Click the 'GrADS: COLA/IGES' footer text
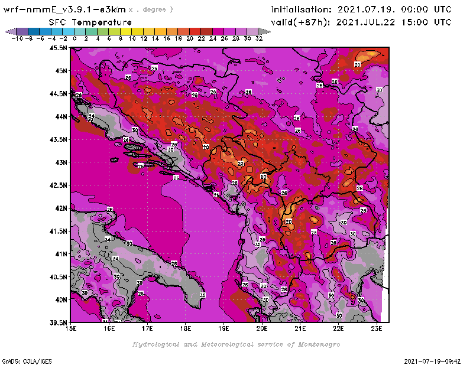 [27, 361]
